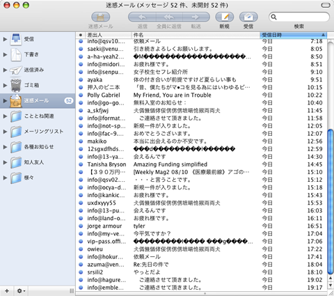Select the message from ayaka
Screen dimensions: 334x296
(x=201, y=79)
